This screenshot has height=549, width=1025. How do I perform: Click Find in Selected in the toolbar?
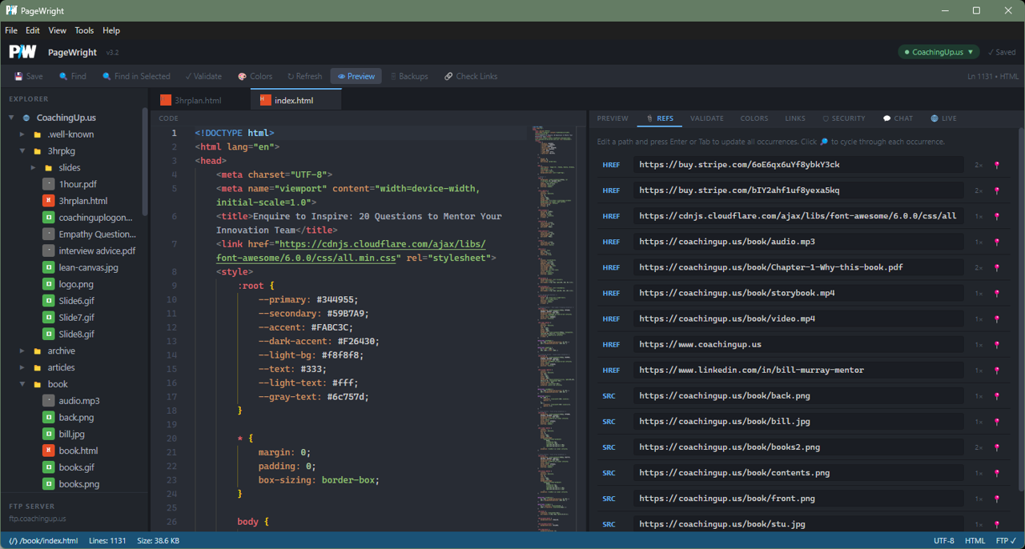(x=136, y=76)
